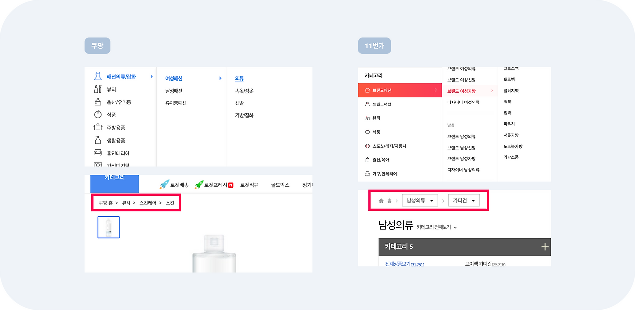This screenshot has width=635, height=310.
Task: Click the bottle icon for 출산/육아
Action: [367, 160]
